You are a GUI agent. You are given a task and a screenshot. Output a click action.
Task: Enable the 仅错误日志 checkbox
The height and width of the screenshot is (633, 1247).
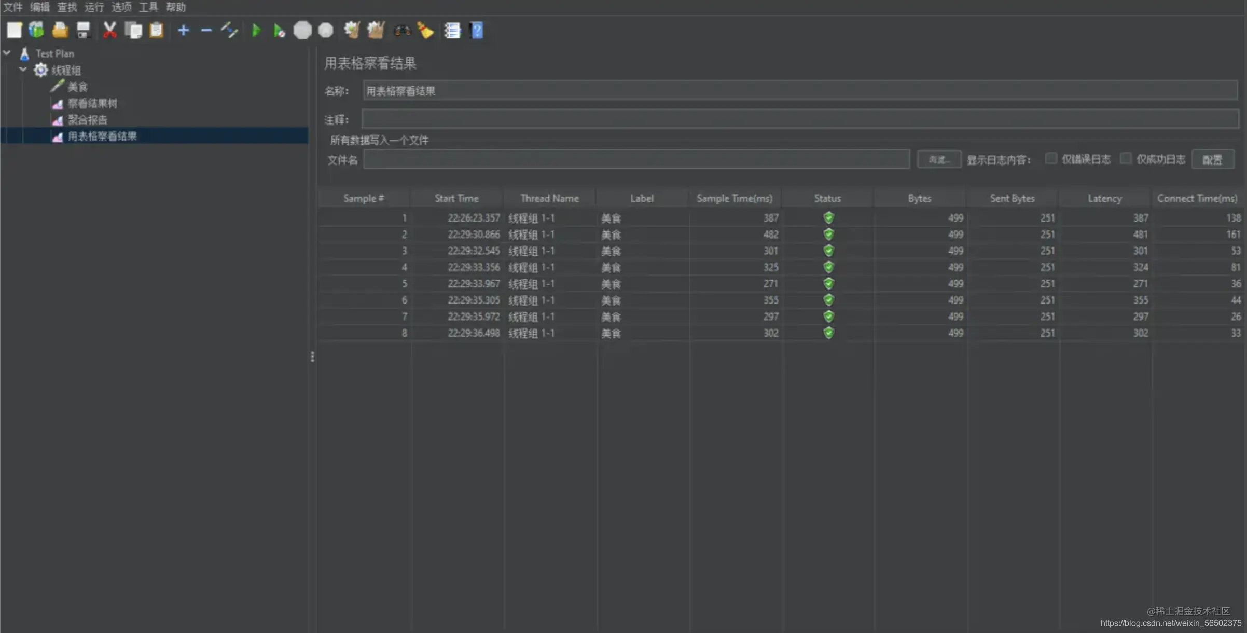tap(1050, 159)
